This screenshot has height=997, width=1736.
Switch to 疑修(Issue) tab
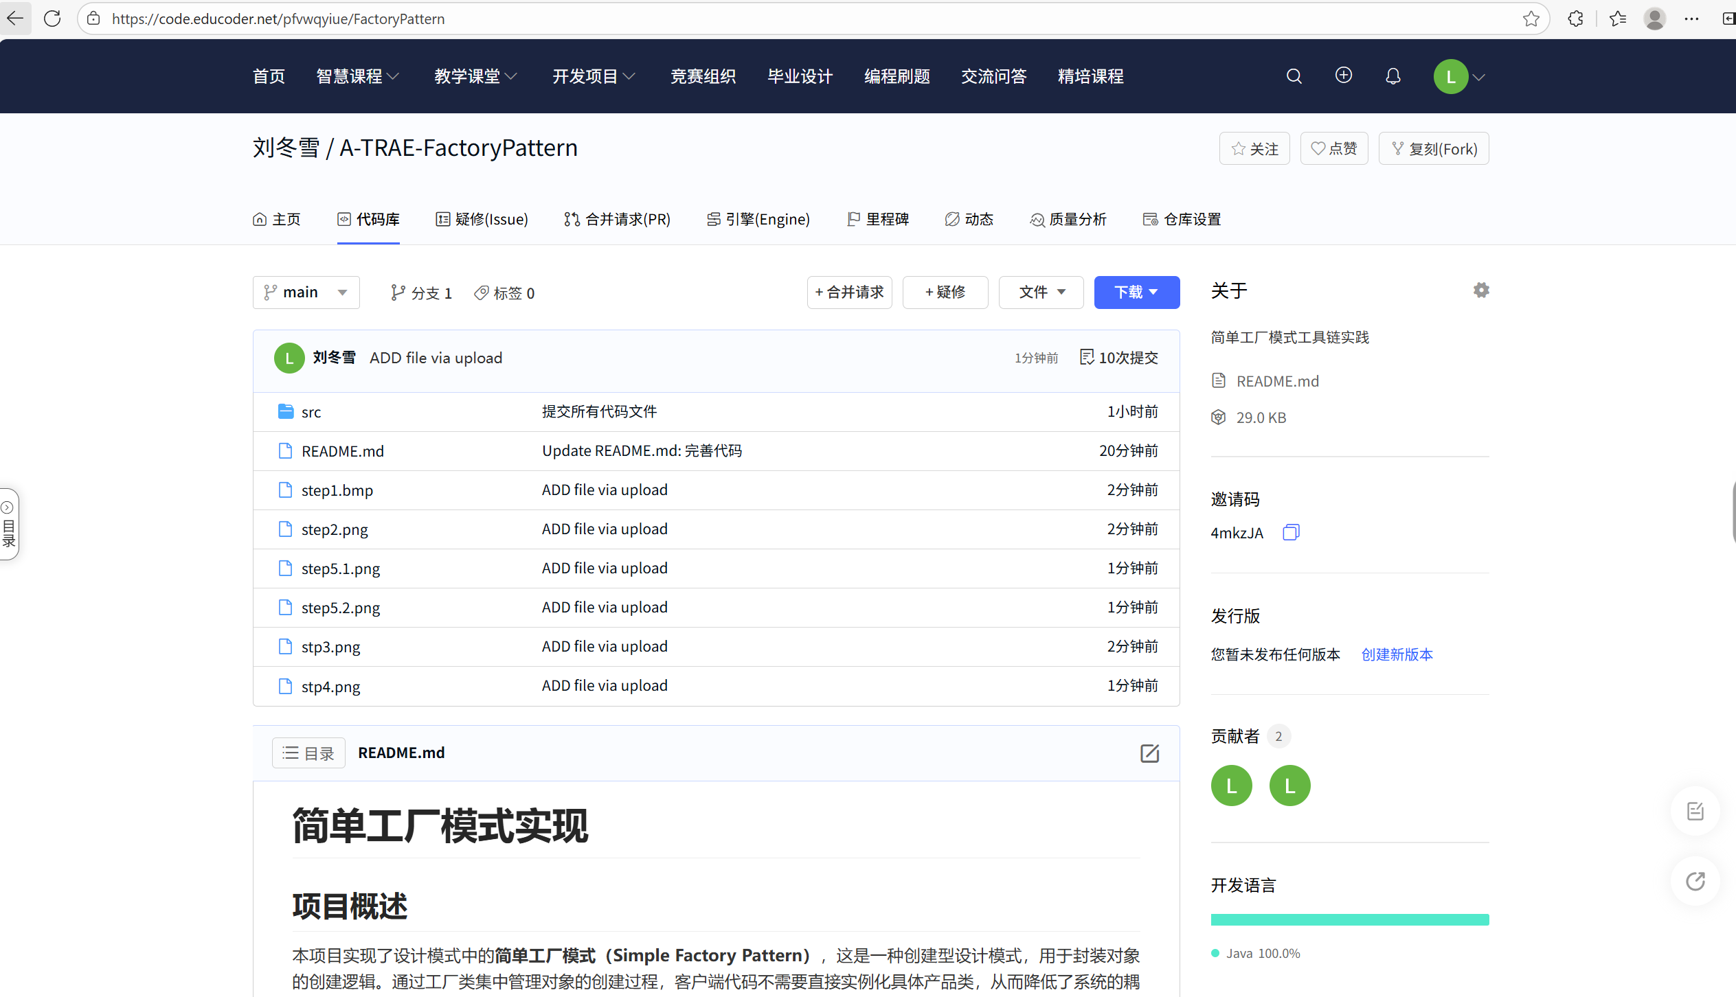(482, 219)
